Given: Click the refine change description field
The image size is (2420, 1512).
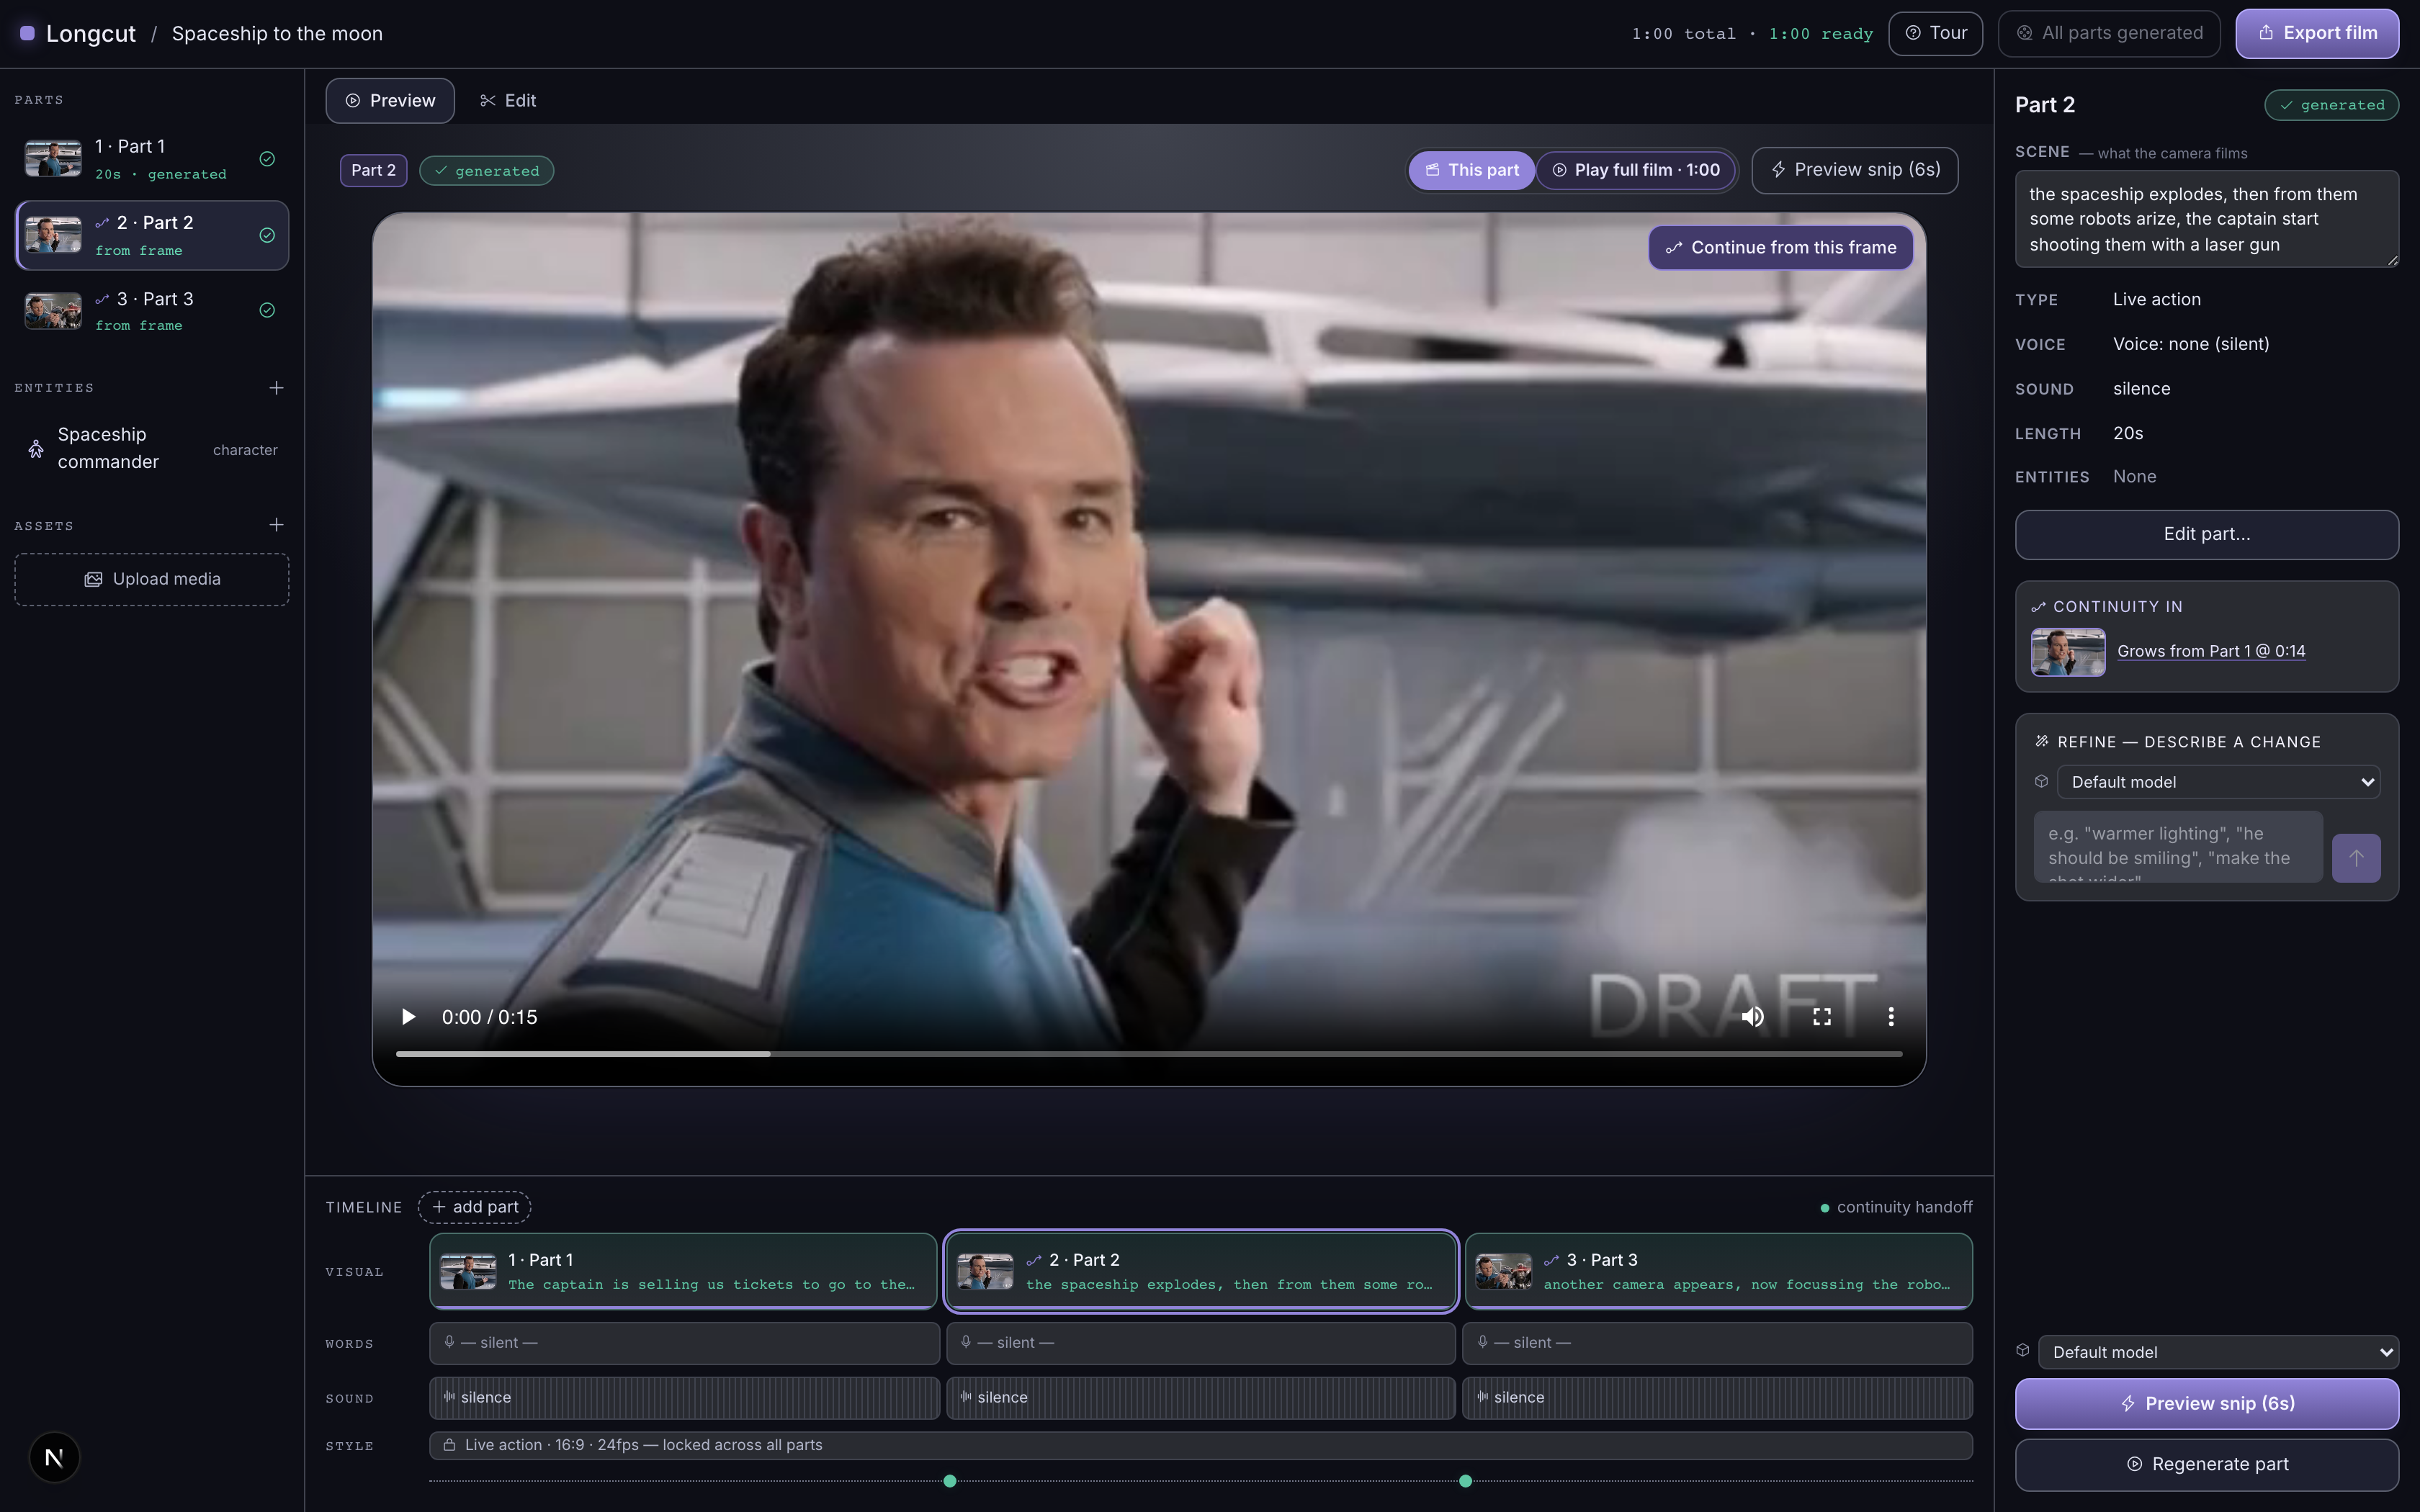Looking at the screenshot, I should (x=2178, y=847).
